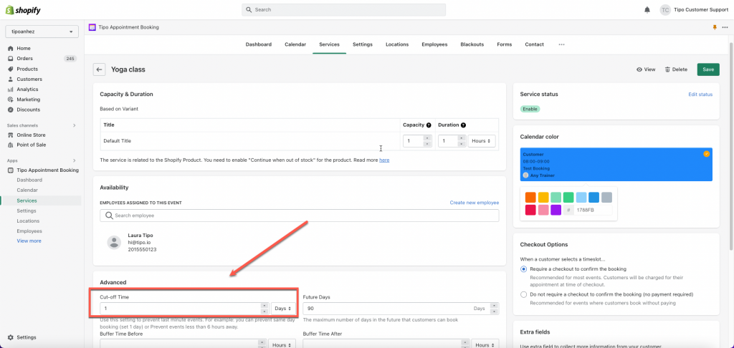Switch to the Calendar tab
The image size is (734, 348).
pyautogui.click(x=295, y=44)
